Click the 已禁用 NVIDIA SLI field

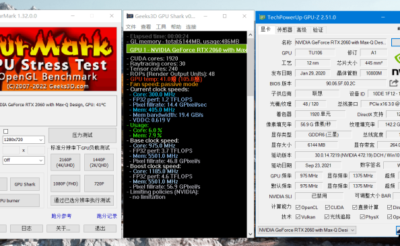point(319,196)
